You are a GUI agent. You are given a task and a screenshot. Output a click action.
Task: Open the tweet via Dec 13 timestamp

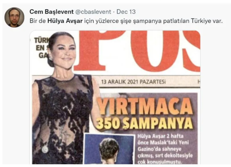(x=126, y=12)
